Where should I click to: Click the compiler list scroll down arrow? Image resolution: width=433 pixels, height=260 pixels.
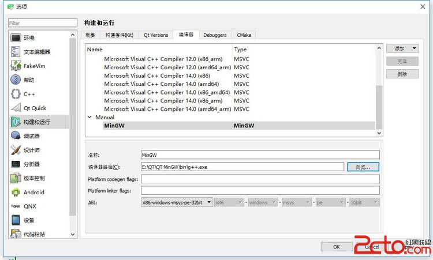tap(379, 133)
